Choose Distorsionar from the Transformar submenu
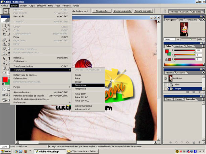206x154 pixels. [81, 85]
